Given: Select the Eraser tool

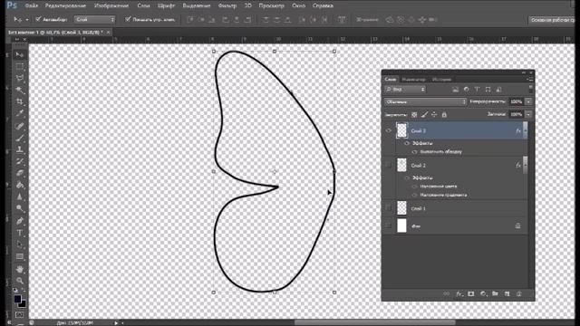Looking at the screenshot, I should pyautogui.click(x=19, y=173).
